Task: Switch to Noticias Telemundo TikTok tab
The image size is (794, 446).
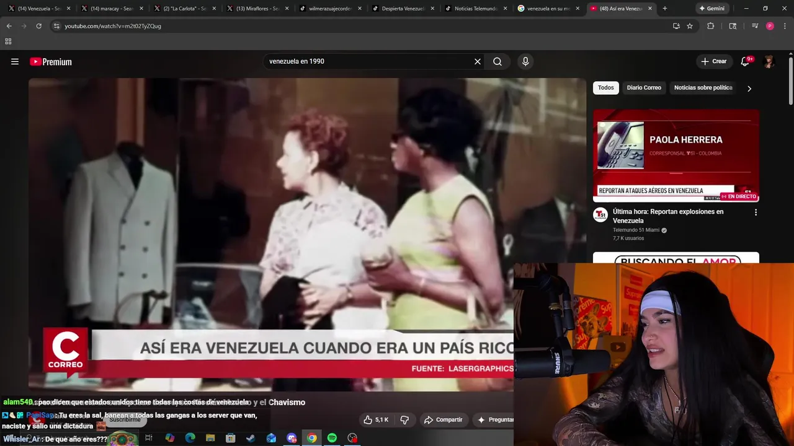Action: [x=475, y=9]
